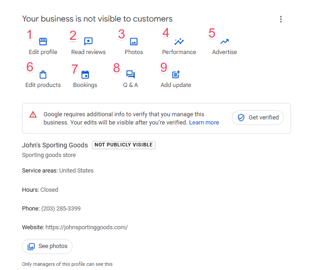
Task: Click the NOT PUBLICLY VISIBLE badge
Action: [x=123, y=145]
